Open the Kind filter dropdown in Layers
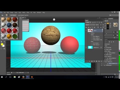This screenshot has width=120, height=90. point(88,22)
